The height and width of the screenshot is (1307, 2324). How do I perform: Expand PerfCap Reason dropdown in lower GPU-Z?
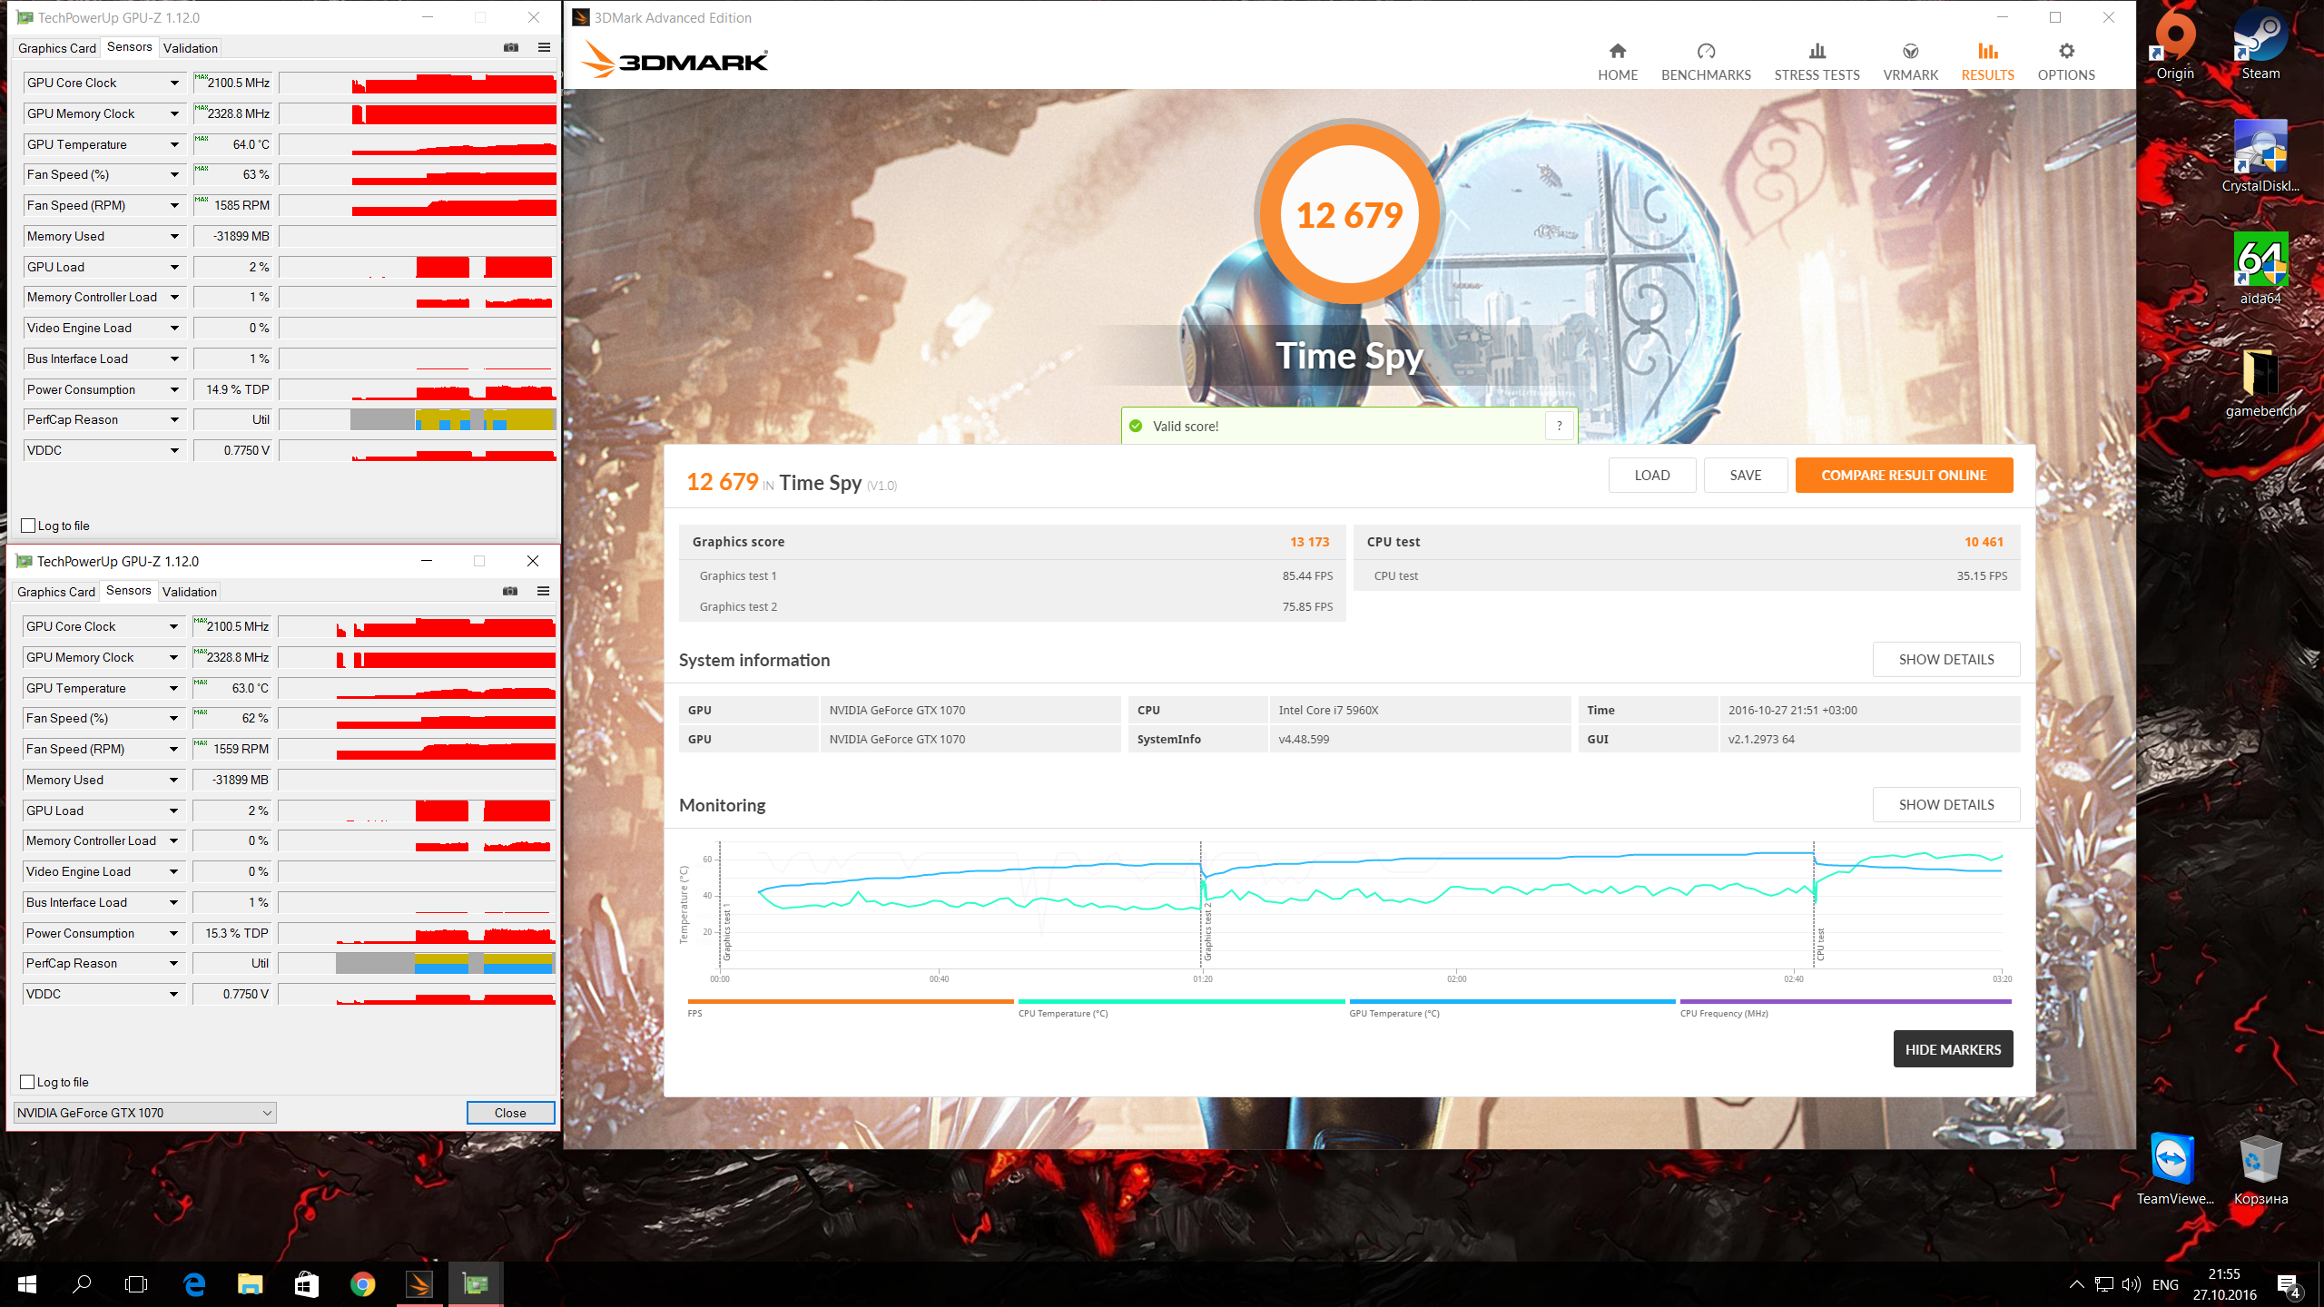tap(173, 963)
